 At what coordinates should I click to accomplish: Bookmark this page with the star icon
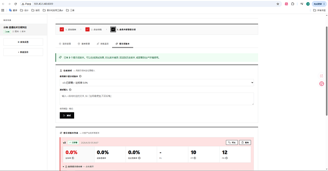click(278, 4)
